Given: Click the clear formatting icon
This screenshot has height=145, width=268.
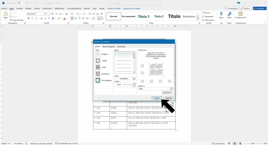Looking at the screenshot, I should [x=67, y=14].
